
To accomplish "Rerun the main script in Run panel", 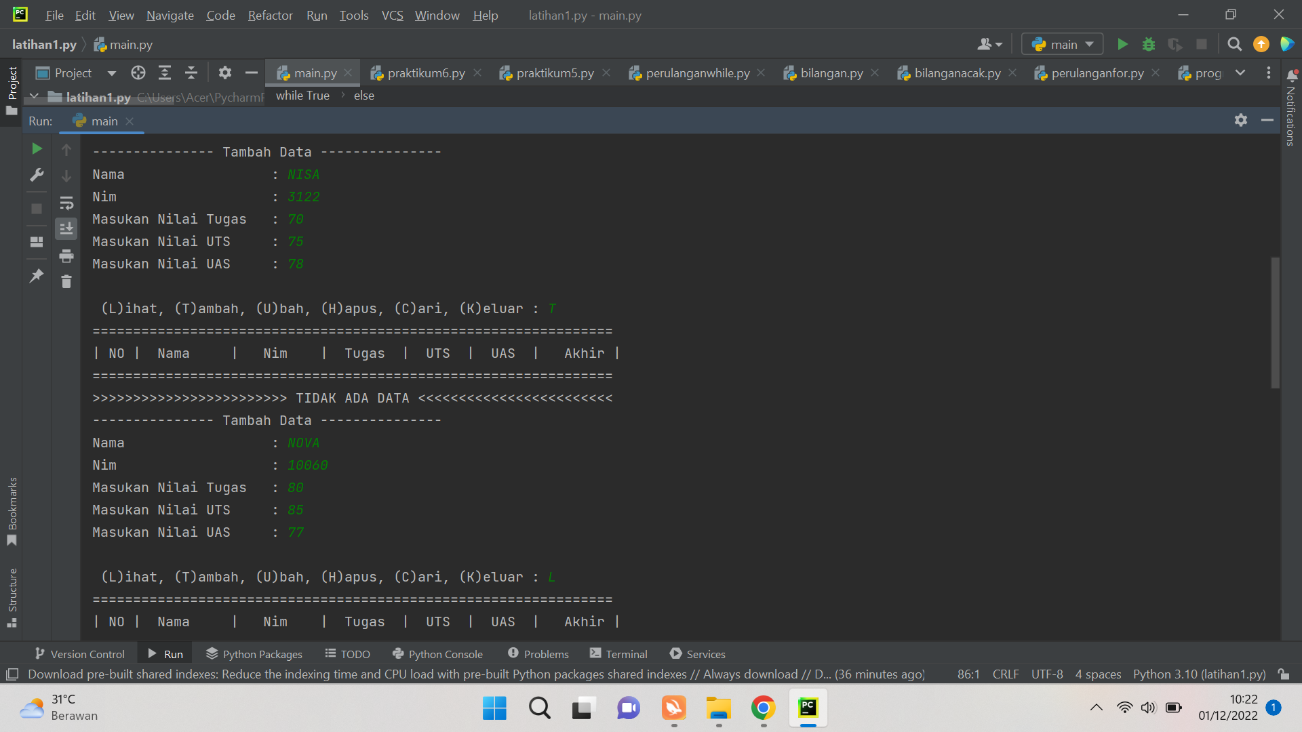I will 37,148.
